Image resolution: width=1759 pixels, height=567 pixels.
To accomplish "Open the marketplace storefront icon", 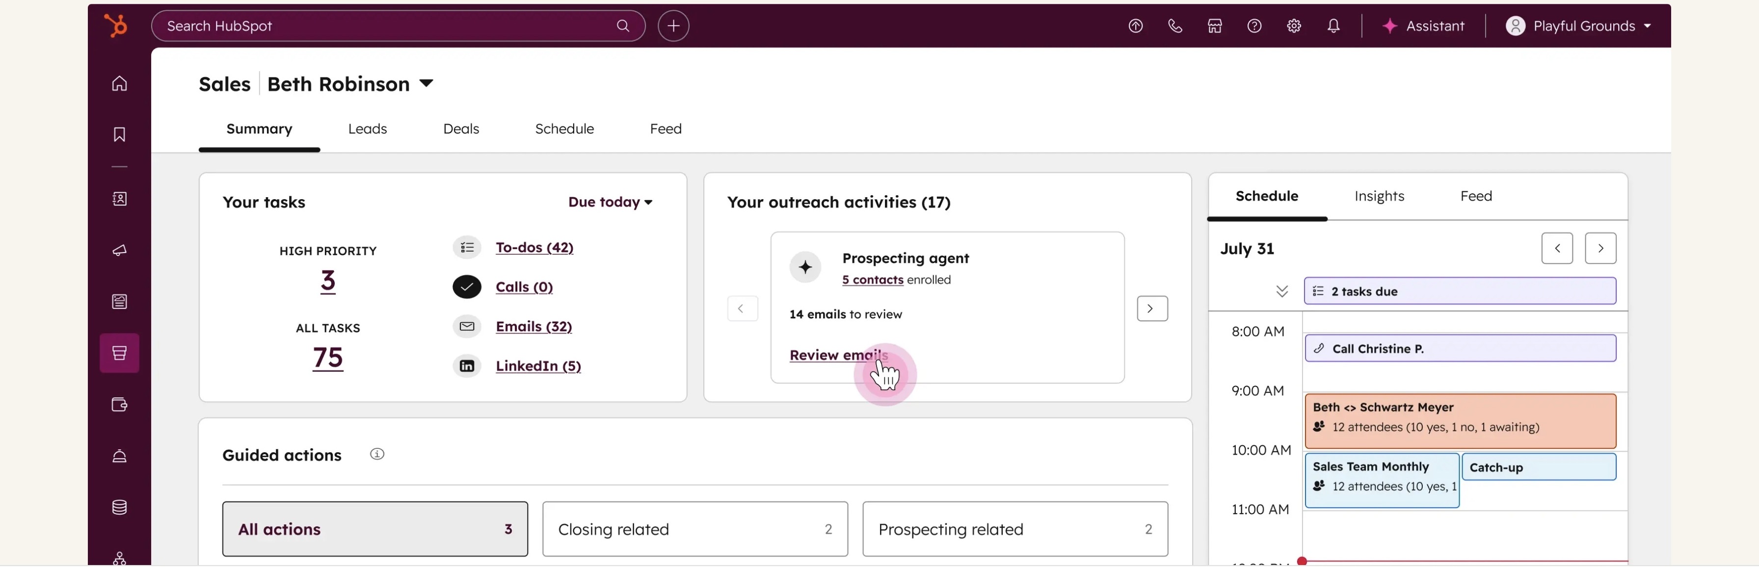I will click(x=1214, y=26).
